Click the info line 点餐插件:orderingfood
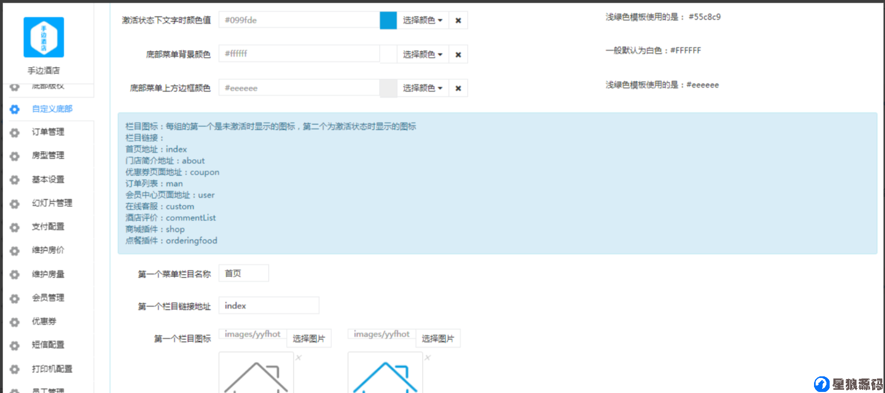The image size is (885, 393). tap(172, 240)
